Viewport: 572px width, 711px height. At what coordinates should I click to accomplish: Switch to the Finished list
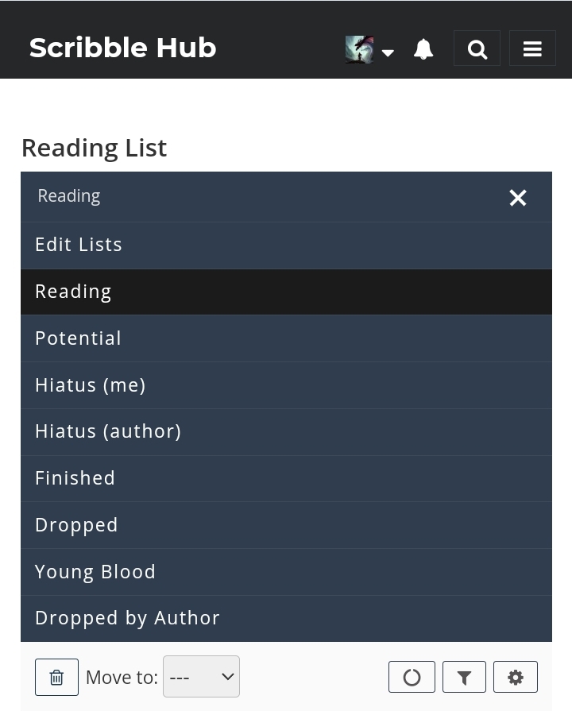click(75, 477)
